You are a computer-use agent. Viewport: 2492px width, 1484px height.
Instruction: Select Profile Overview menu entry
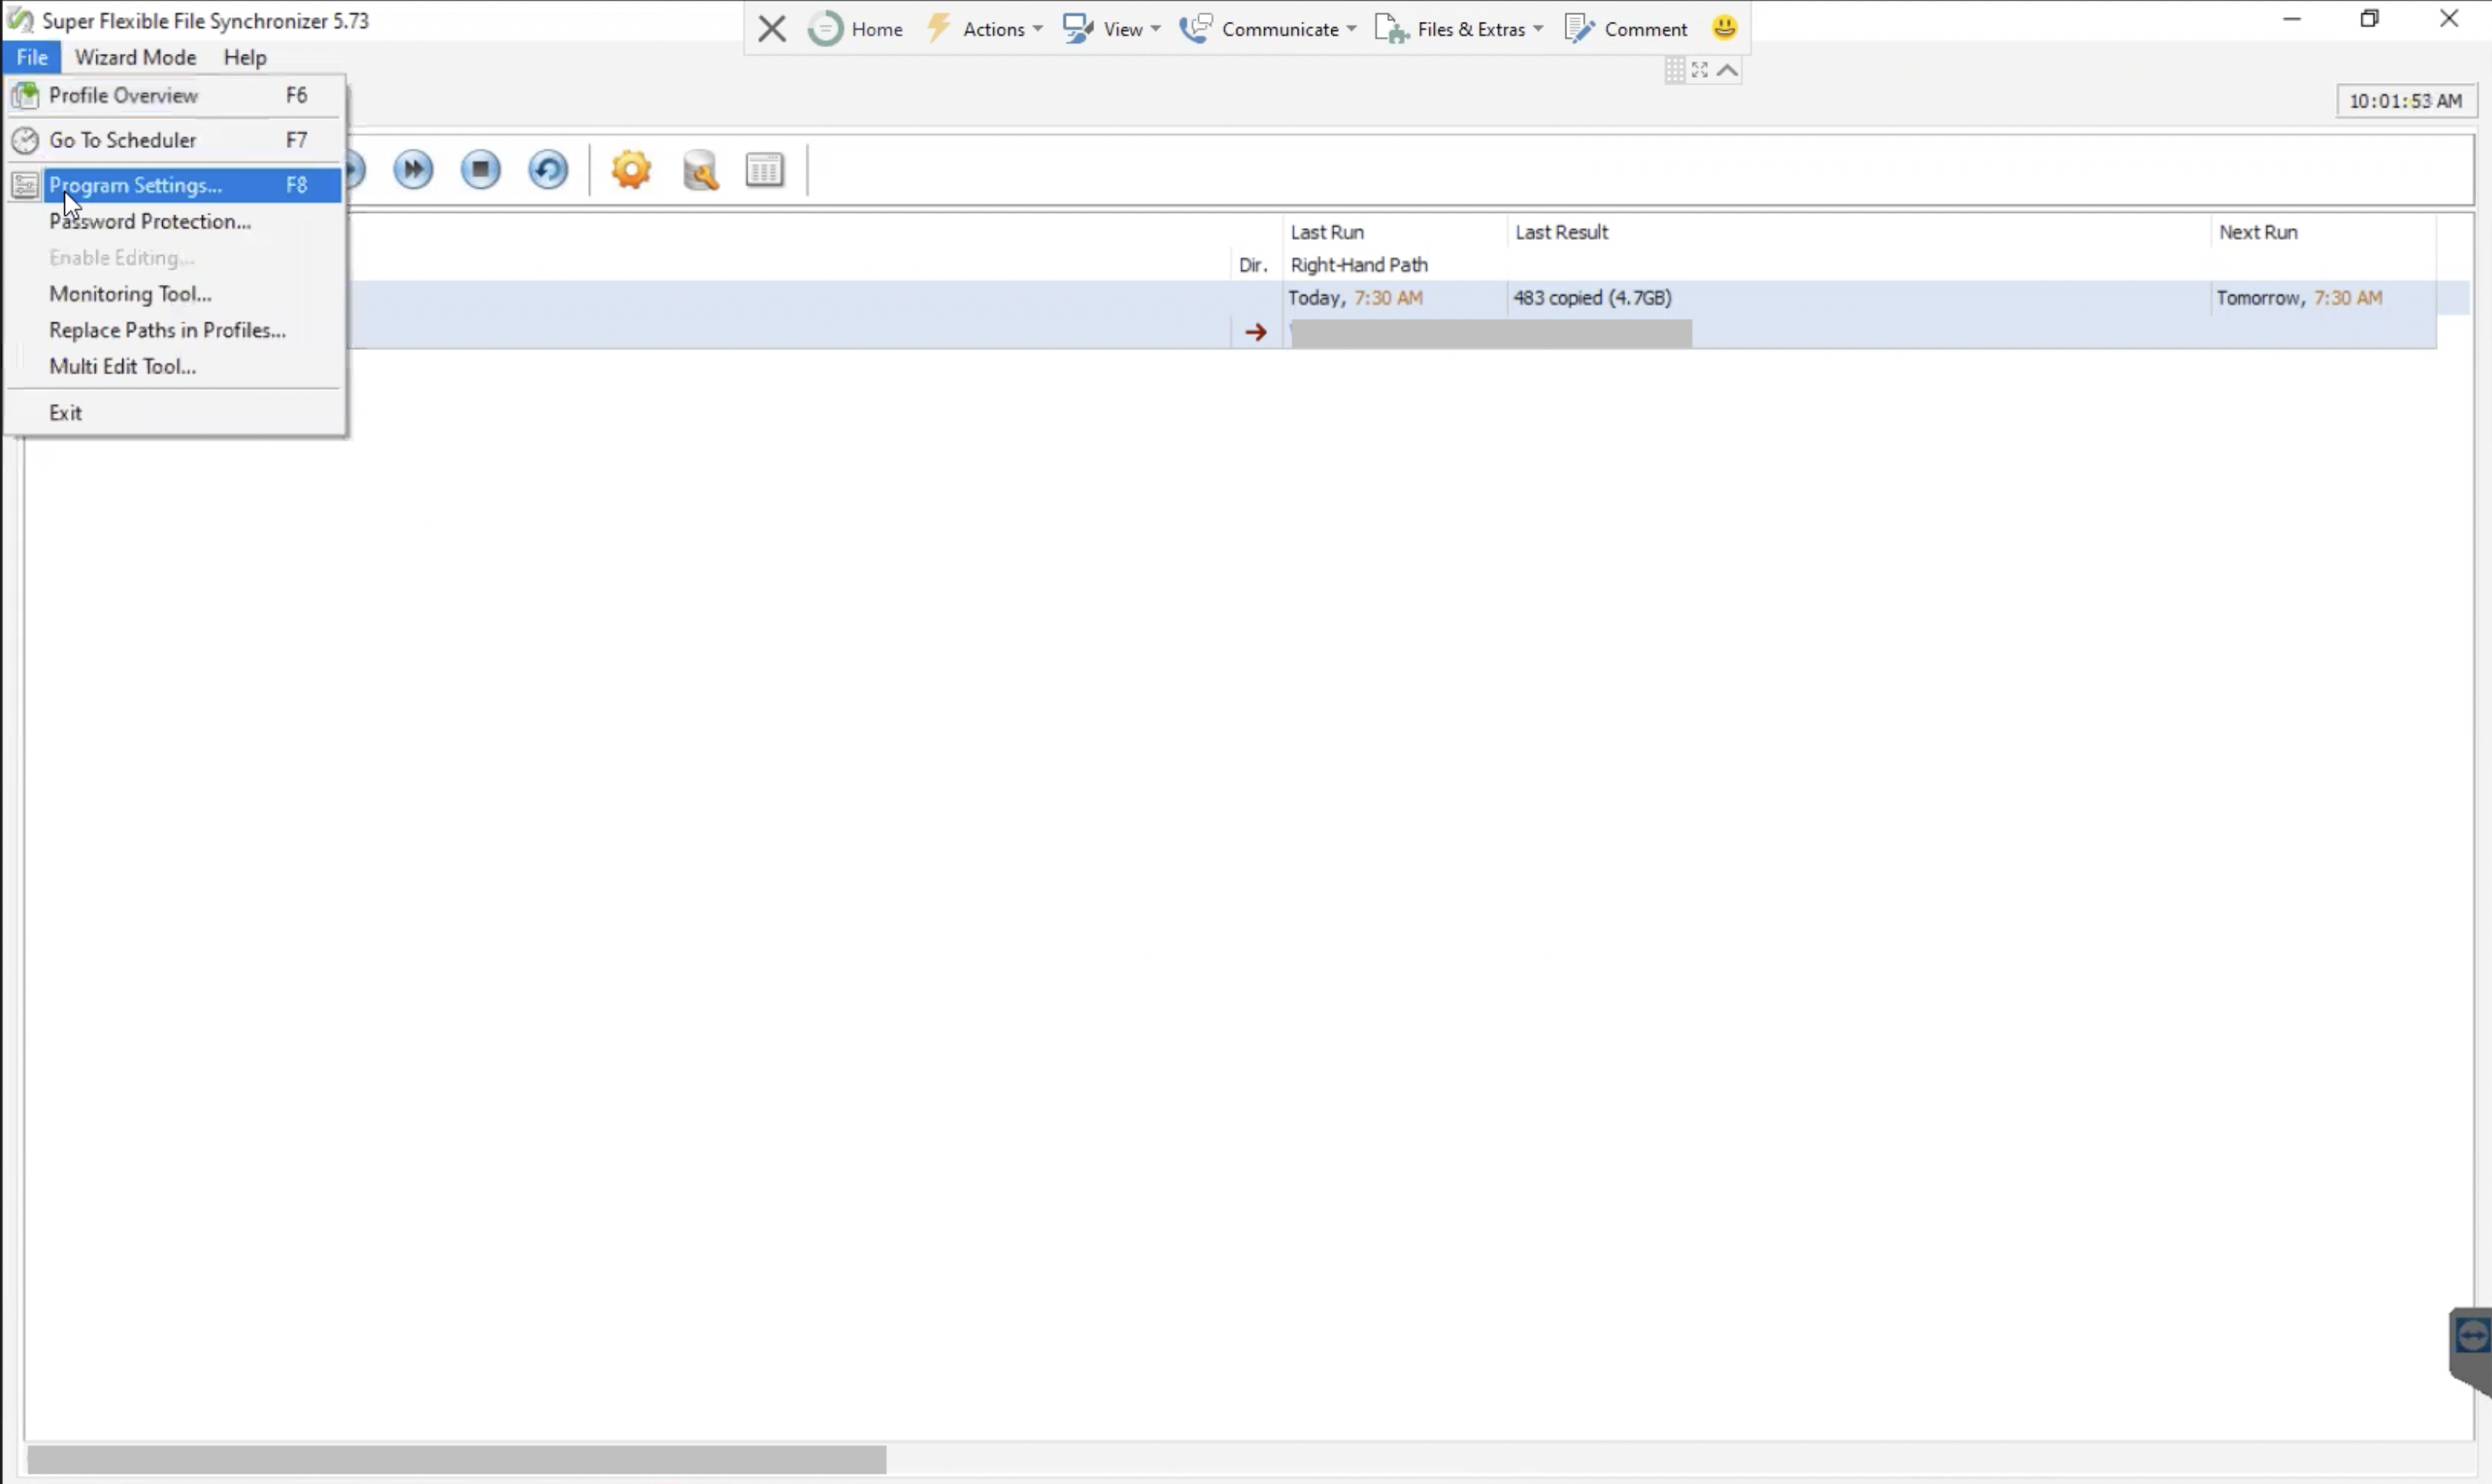pos(175,95)
